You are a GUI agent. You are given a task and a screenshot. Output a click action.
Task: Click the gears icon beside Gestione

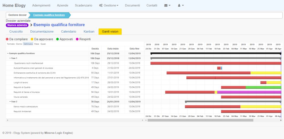101,5
